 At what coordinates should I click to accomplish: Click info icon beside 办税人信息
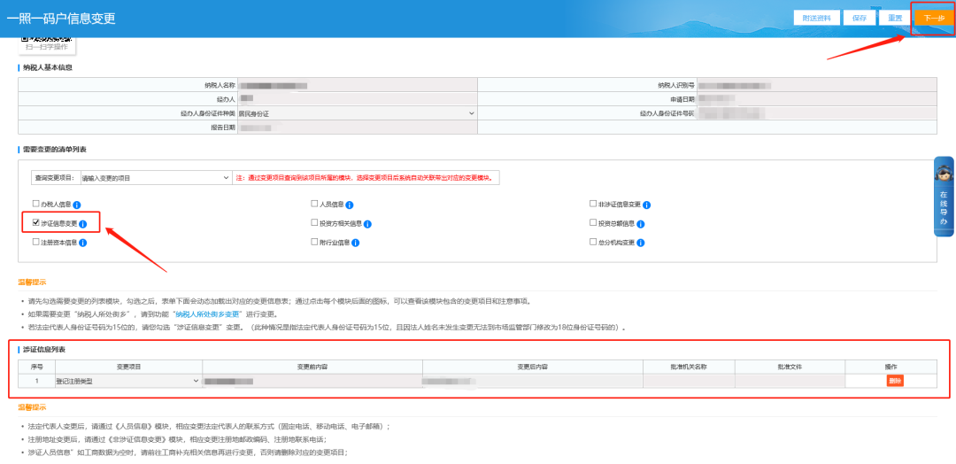(x=77, y=205)
